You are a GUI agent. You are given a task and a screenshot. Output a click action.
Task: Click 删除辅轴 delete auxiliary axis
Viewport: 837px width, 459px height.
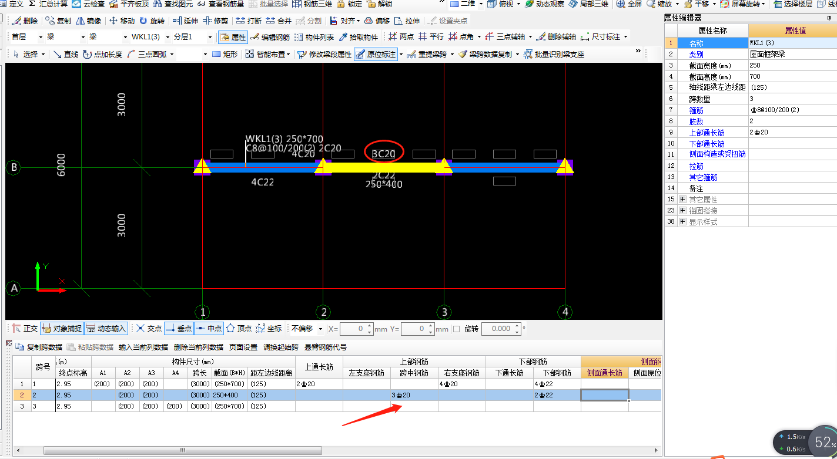pos(555,37)
